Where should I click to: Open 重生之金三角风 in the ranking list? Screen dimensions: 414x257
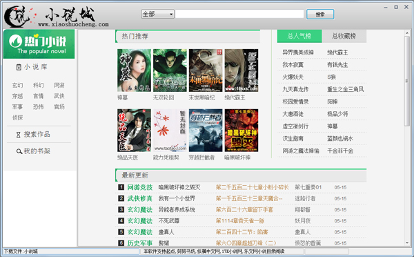pyautogui.click(x=346, y=89)
